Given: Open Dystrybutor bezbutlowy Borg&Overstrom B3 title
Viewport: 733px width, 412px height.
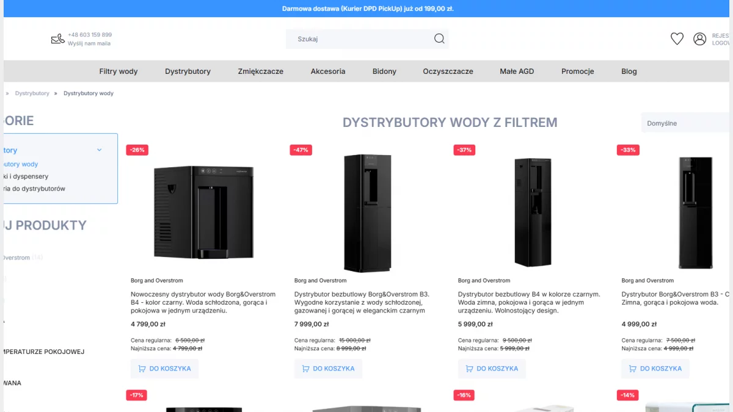Looking at the screenshot, I should coord(362,302).
